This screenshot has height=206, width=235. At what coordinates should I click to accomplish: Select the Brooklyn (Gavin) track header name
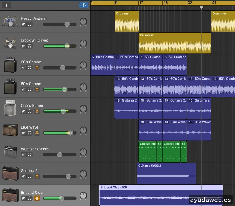(34, 40)
